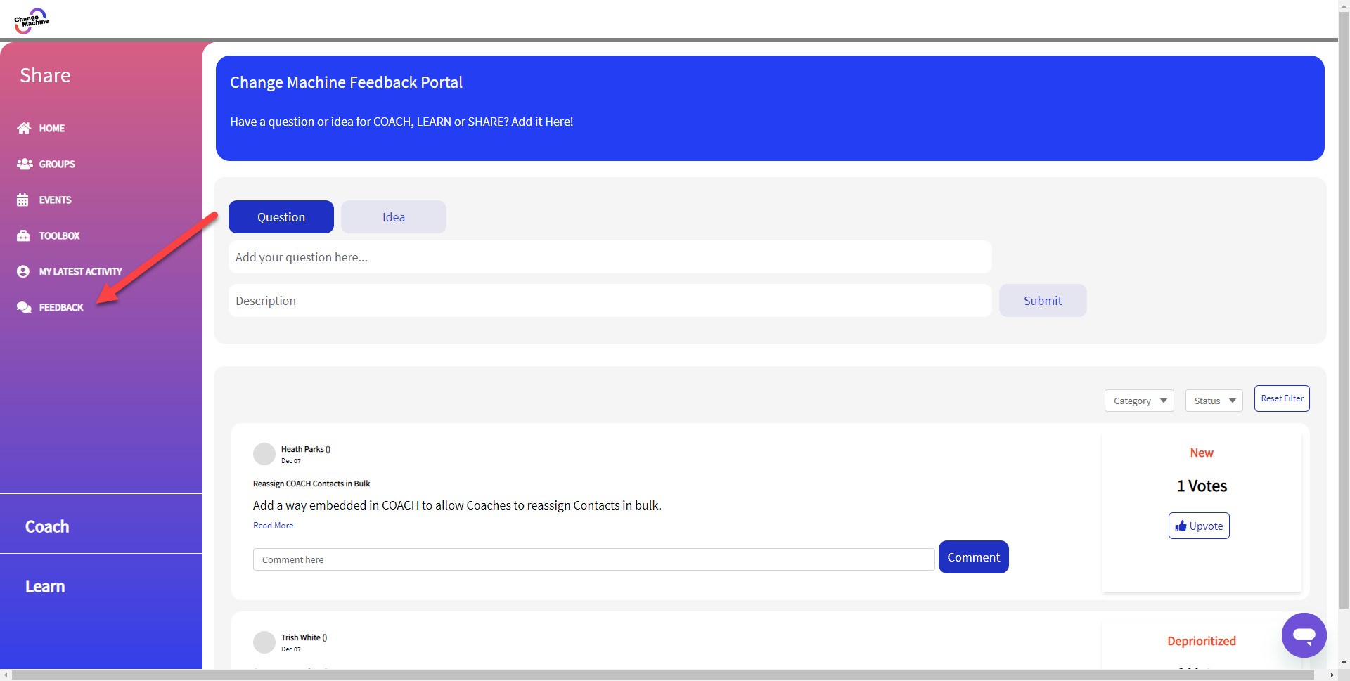This screenshot has width=1350, height=681.
Task: Click the My Latest Activity user icon
Action: (x=23, y=271)
